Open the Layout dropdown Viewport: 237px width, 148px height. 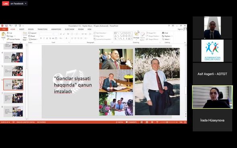click(x=33, y=33)
